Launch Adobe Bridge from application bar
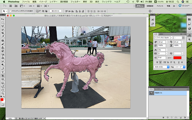This screenshot has width=192, height=120. (x=11, y=6)
